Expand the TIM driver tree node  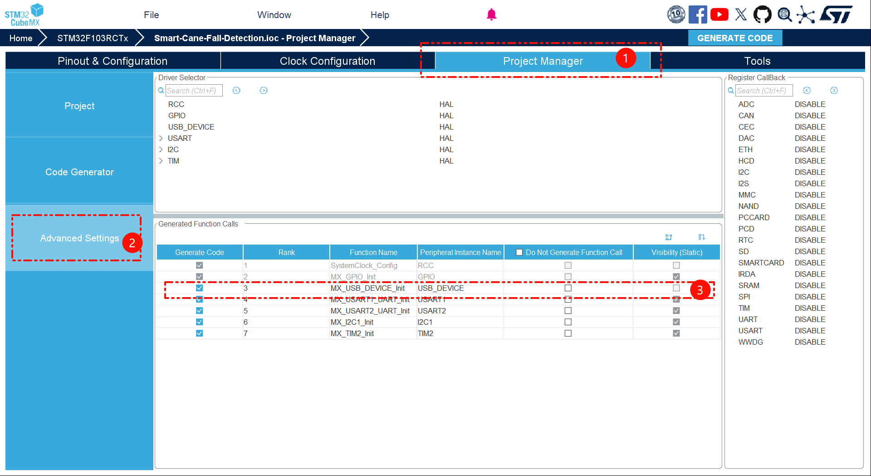pyautogui.click(x=161, y=161)
